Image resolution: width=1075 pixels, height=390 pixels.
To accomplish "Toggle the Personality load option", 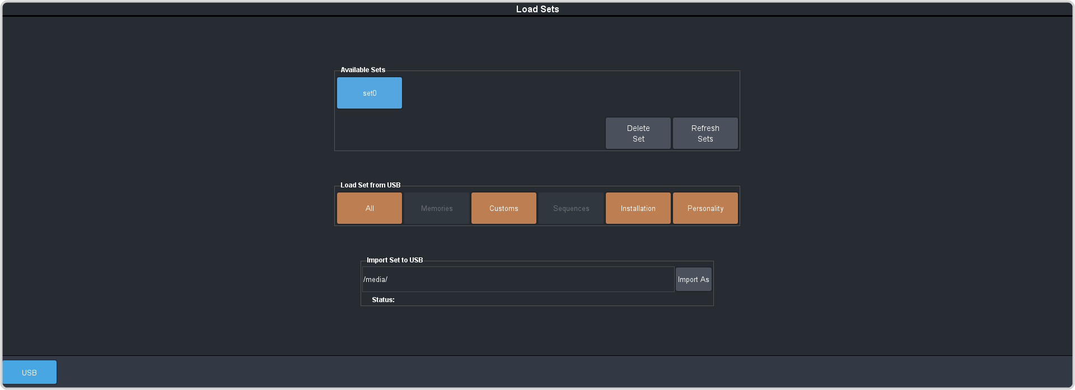I will (x=705, y=208).
